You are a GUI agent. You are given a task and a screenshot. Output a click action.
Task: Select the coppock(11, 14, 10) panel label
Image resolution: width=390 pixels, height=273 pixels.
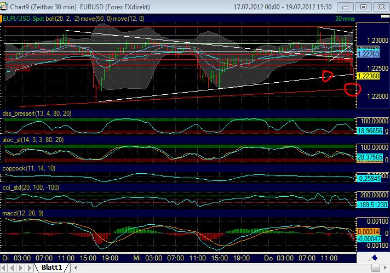pyautogui.click(x=29, y=168)
